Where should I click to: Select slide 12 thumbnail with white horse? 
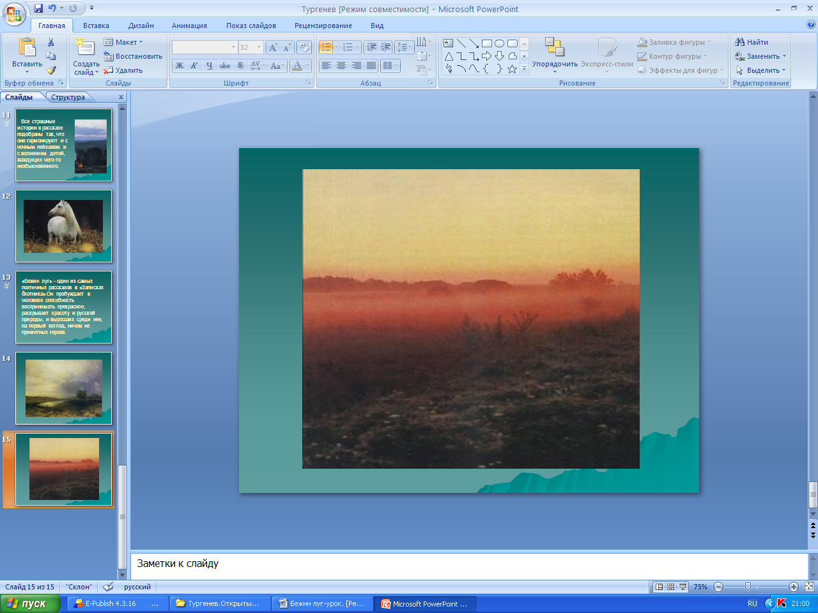coord(63,226)
